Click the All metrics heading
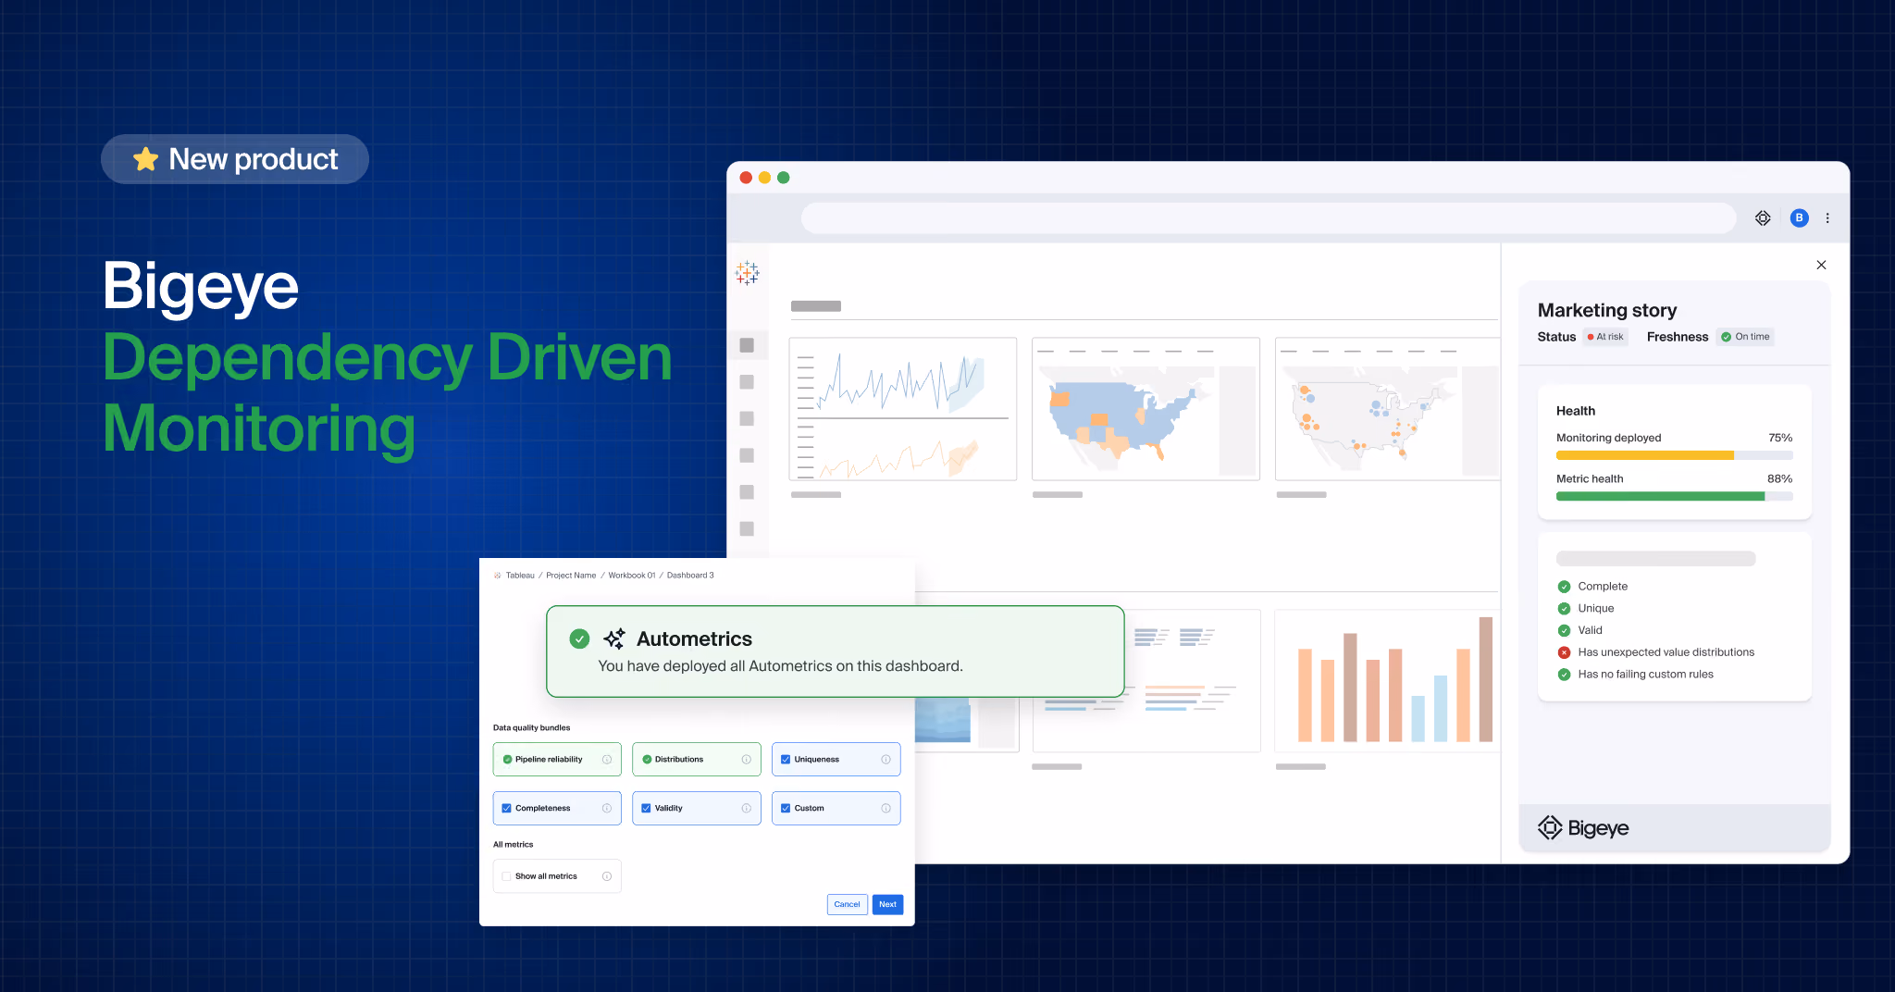 pos(514,845)
